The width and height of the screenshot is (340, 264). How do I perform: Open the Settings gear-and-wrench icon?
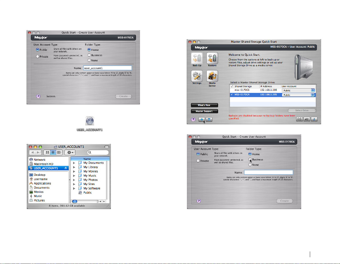(x=197, y=76)
